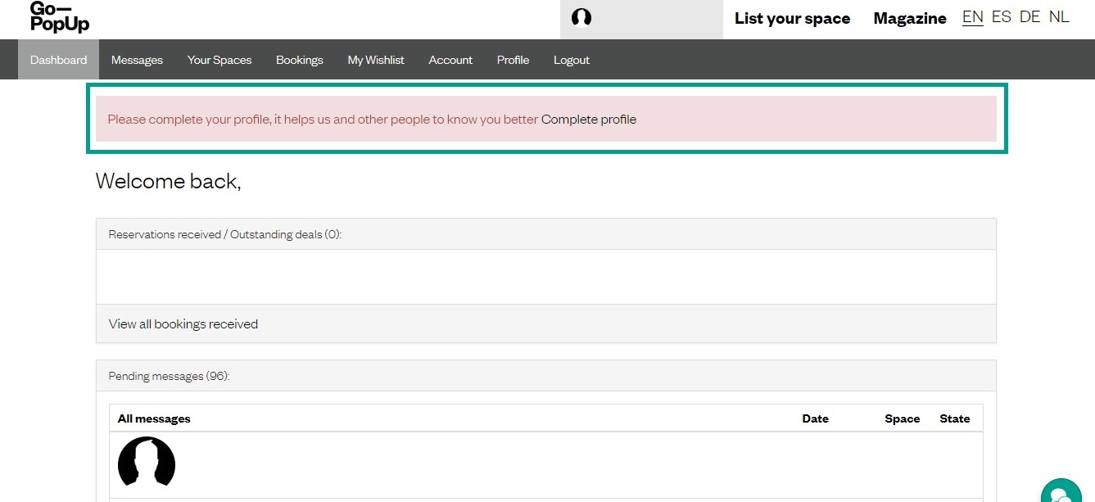Image resolution: width=1095 pixels, height=502 pixels.
Task: Open the Messages tab
Action: [137, 60]
